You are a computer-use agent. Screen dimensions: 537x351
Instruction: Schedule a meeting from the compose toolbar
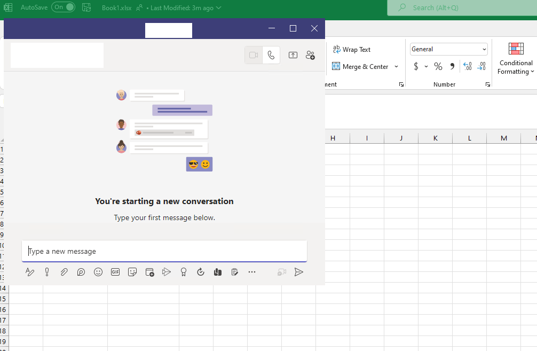click(x=149, y=272)
